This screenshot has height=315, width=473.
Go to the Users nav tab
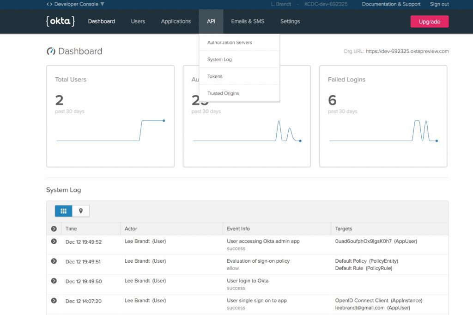coord(138,21)
